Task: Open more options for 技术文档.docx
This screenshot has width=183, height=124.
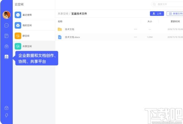Action: (135, 37)
